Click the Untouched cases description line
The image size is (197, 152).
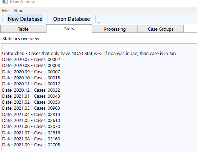[89, 54]
